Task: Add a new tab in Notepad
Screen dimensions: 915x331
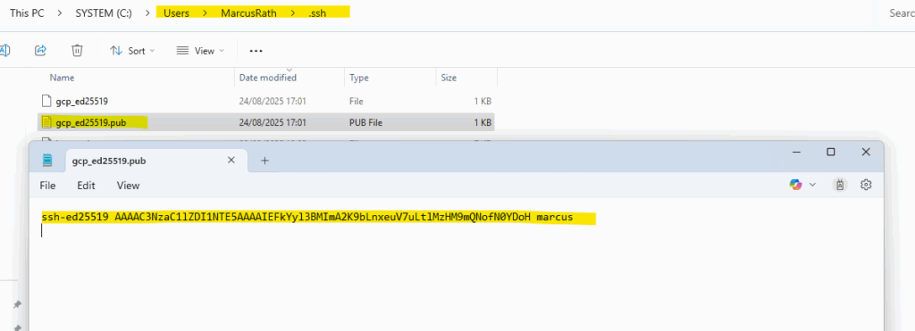Action: pos(264,161)
